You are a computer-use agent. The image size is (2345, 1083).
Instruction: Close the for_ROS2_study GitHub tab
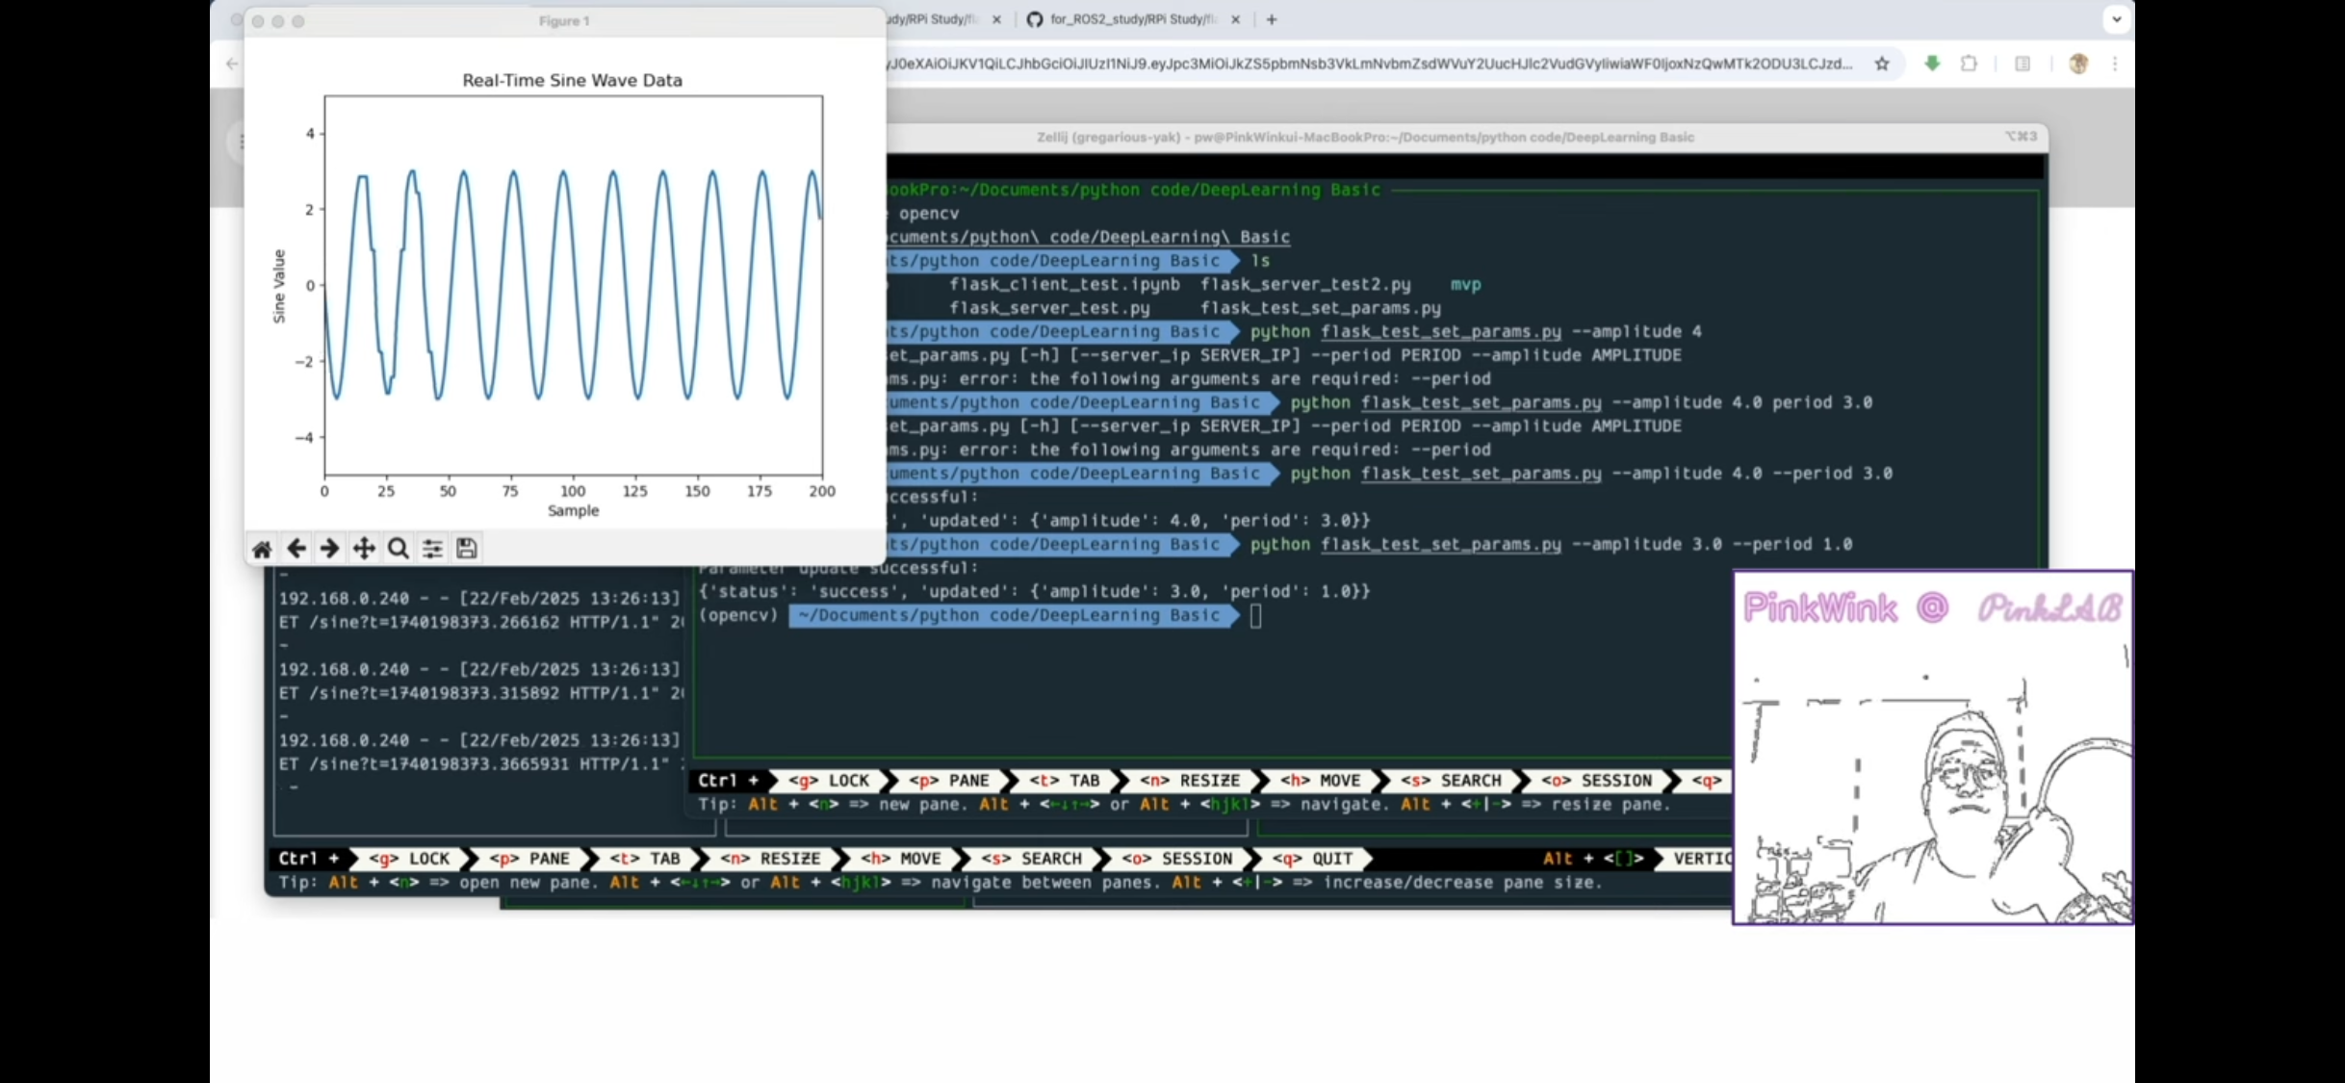tap(1236, 19)
